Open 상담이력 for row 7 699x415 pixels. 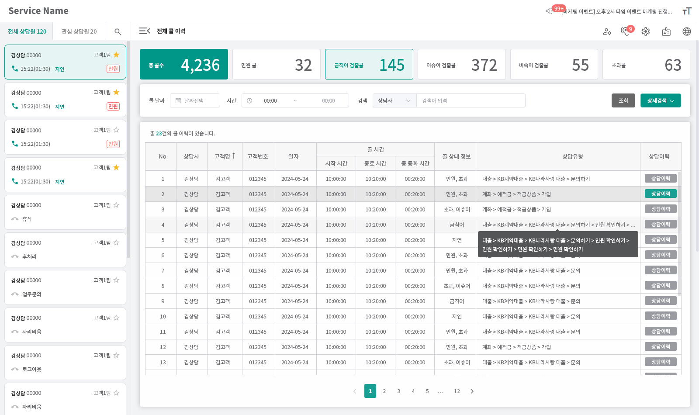[x=661, y=270]
